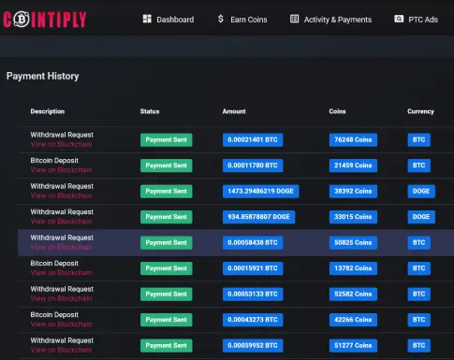The image size is (454, 360).
Task: Click the Coins column header
Action: [337, 111]
